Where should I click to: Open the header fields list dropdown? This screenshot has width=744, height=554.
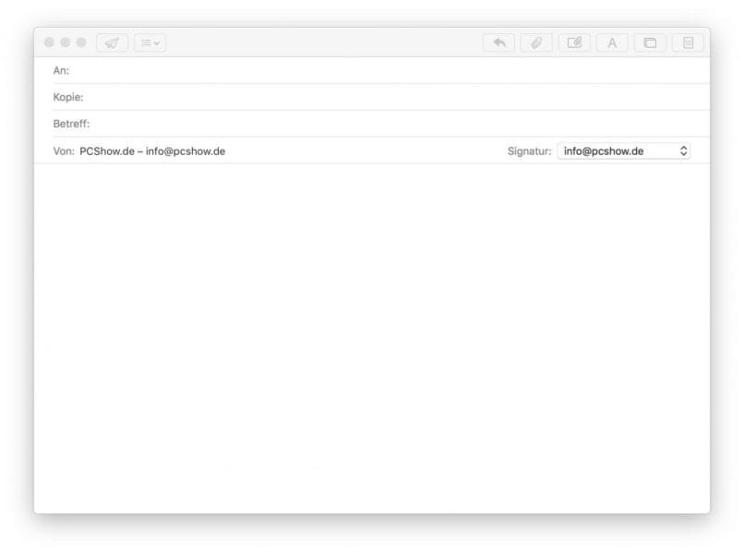pos(150,43)
